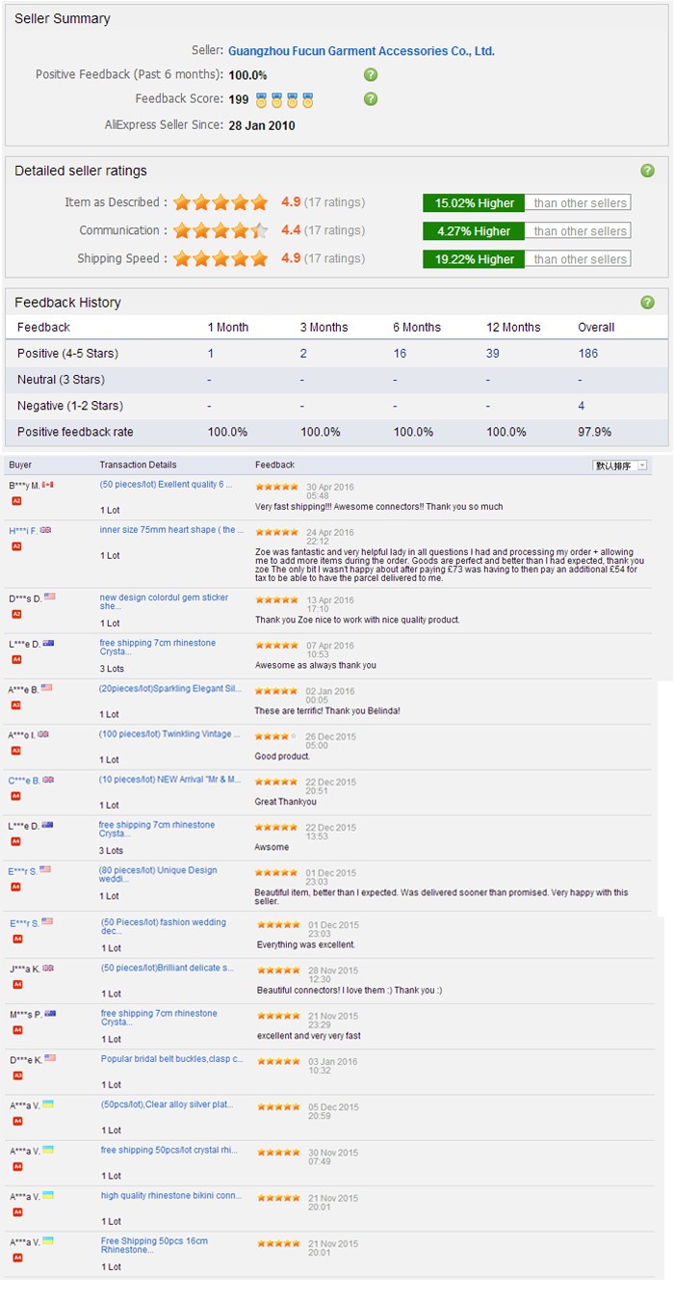This screenshot has width=674, height=1301.
Task: Click buyer level badge under D***s D.
Action: [16, 614]
